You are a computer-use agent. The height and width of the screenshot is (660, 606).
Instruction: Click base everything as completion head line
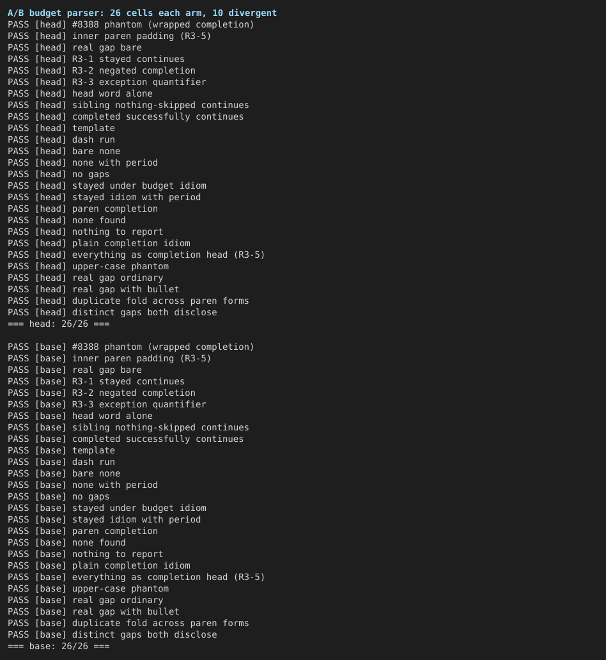[136, 577]
